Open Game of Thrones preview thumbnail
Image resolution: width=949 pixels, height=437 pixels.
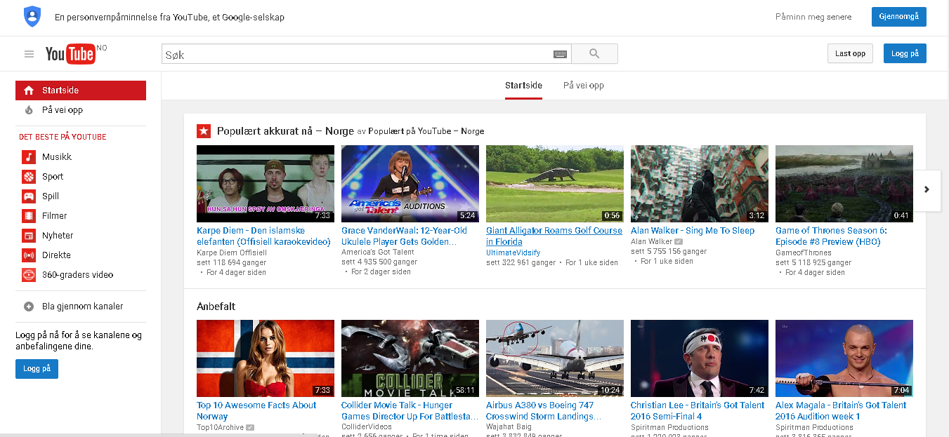click(x=844, y=184)
